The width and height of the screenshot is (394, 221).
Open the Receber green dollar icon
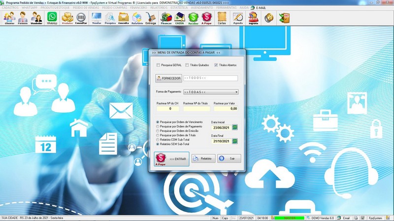click(193, 18)
